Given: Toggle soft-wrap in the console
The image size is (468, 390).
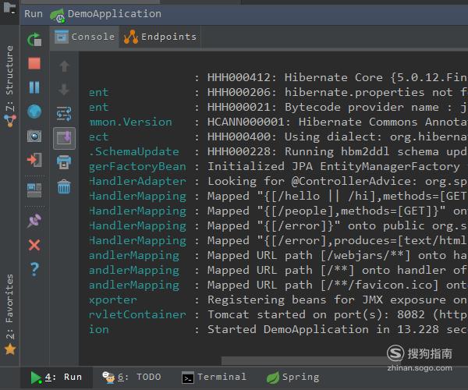Looking at the screenshot, I should [64, 114].
